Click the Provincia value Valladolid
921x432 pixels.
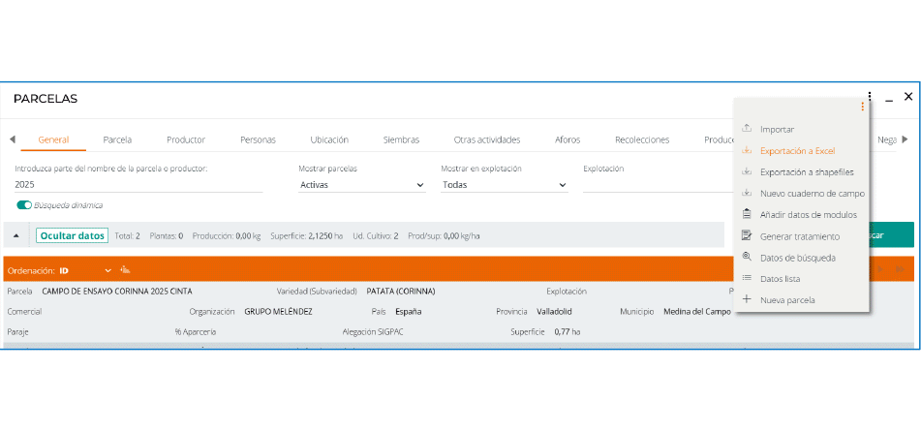pyautogui.click(x=555, y=312)
